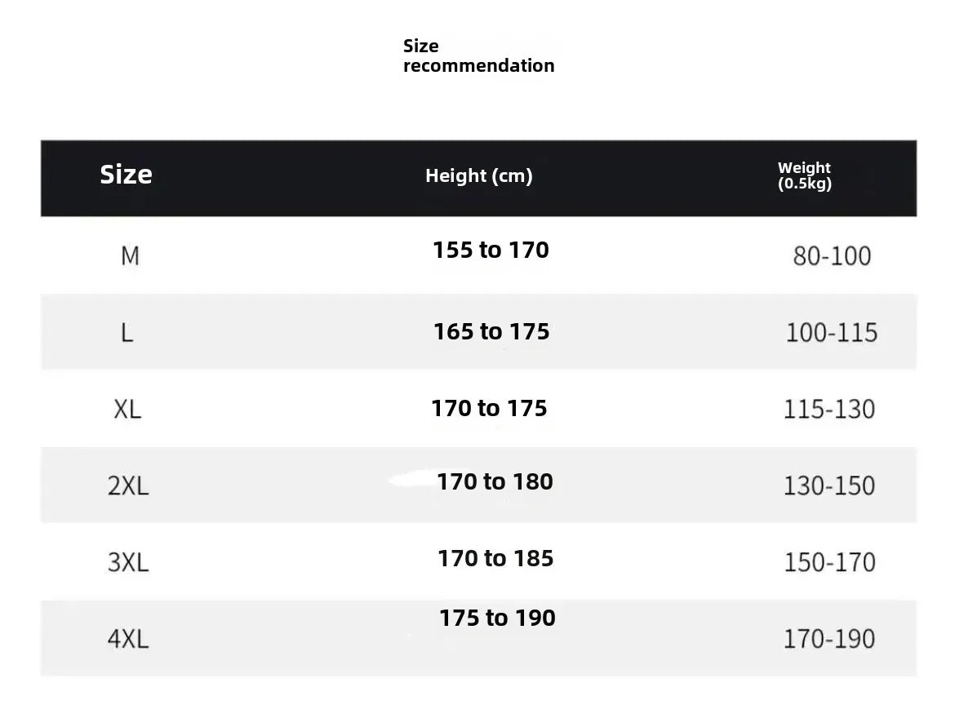The height and width of the screenshot is (705, 955).
Task: Click the "115-130" weight value
Action: (829, 409)
